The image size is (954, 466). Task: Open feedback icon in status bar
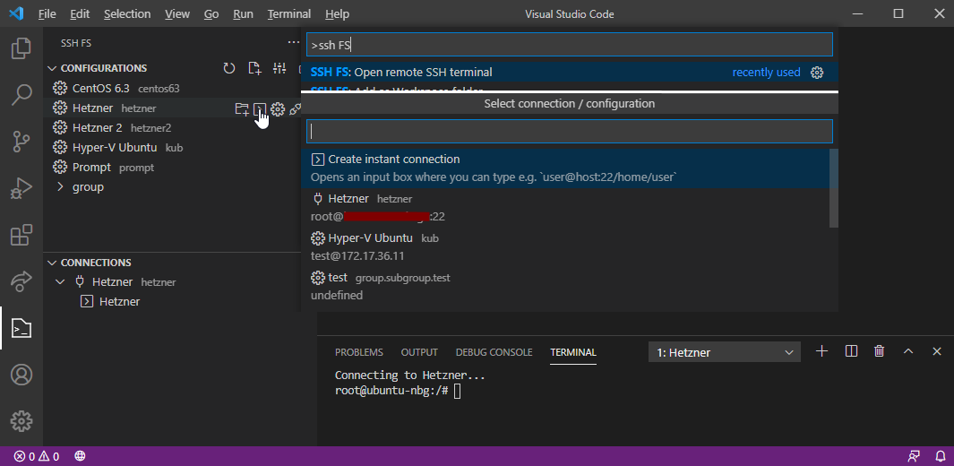coord(914,456)
